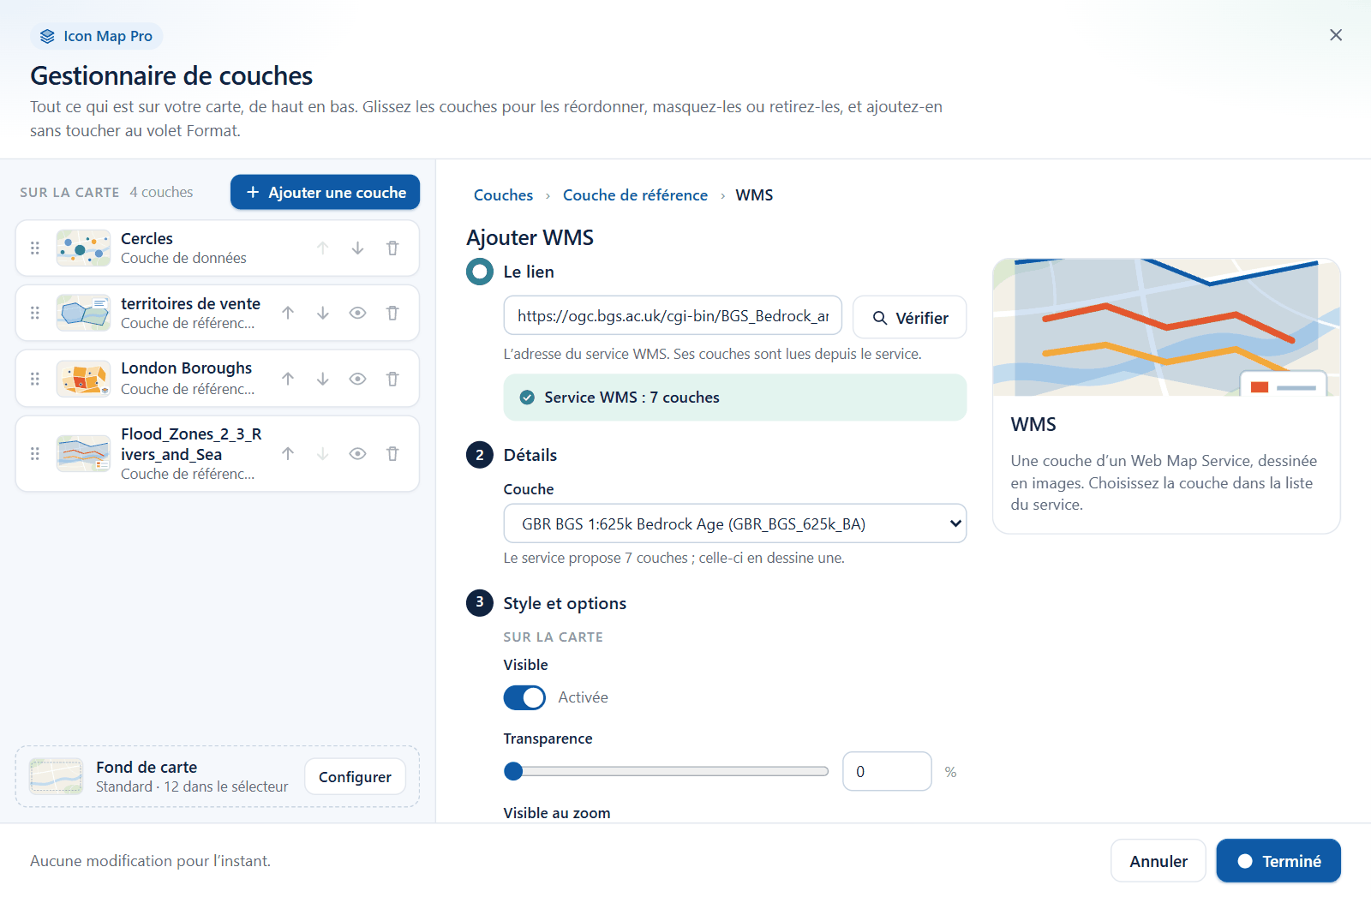
Task: Open the Couche dropdown for WMS layers
Action: point(734,523)
